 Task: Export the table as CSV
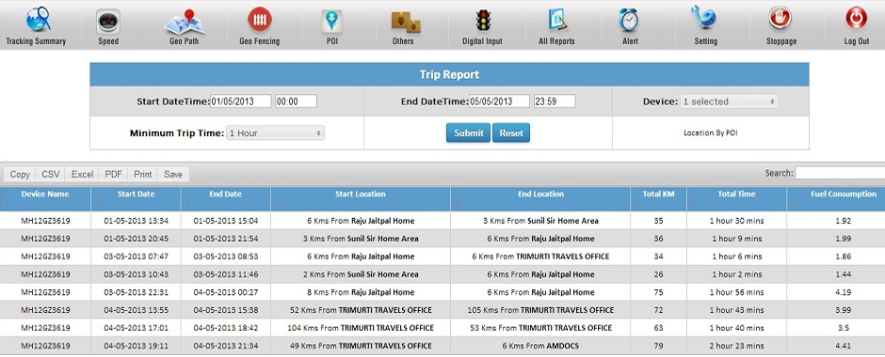[x=50, y=174]
